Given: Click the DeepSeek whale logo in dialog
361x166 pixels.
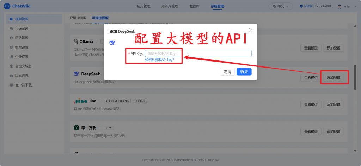Looking at the screenshot, I should coord(112,43).
